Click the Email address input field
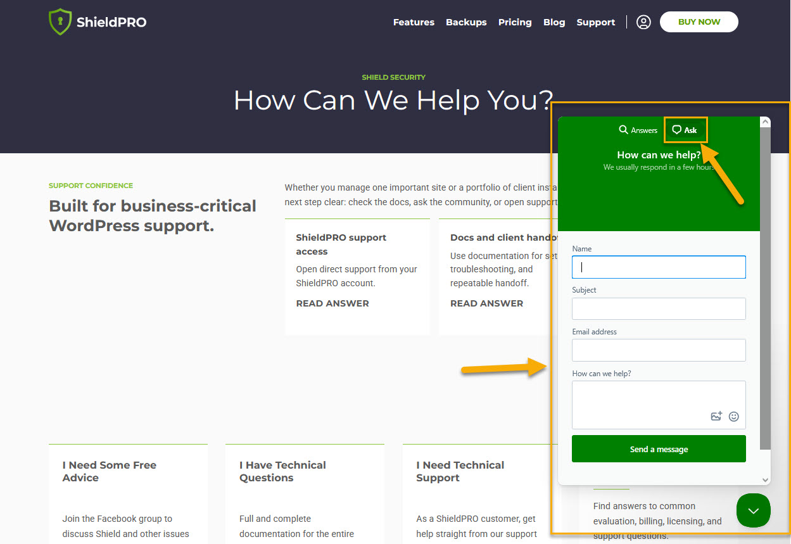This screenshot has height=544, width=791. pyautogui.click(x=659, y=350)
